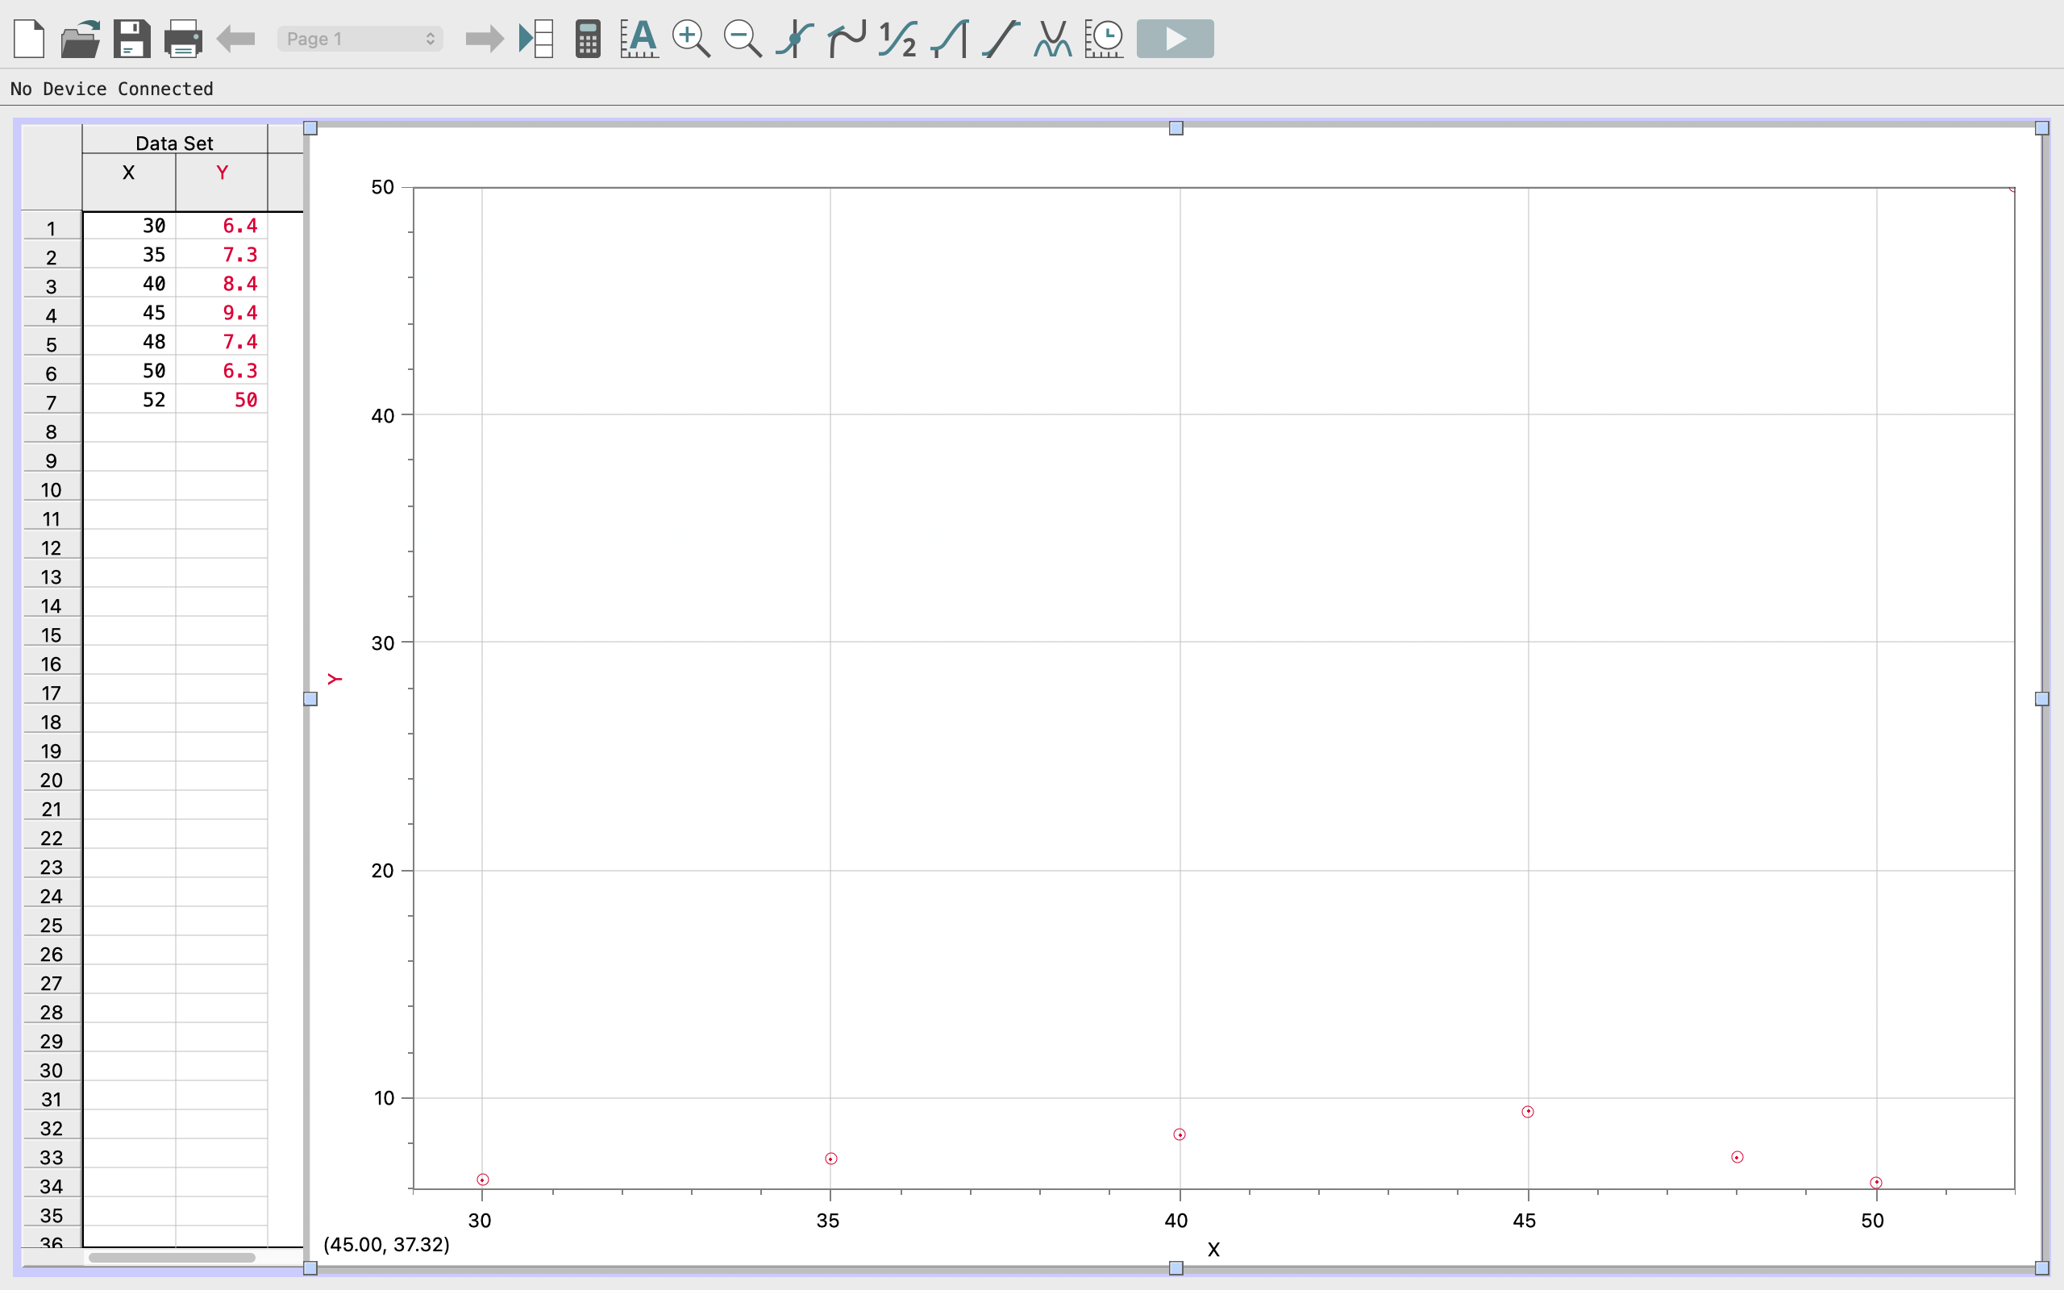This screenshot has height=1290, width=2064.
Task: Select Y cell with value 6.3
Action: (222, 371)
